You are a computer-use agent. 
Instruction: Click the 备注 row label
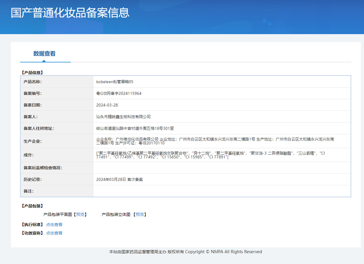click(x=28, y=191)
